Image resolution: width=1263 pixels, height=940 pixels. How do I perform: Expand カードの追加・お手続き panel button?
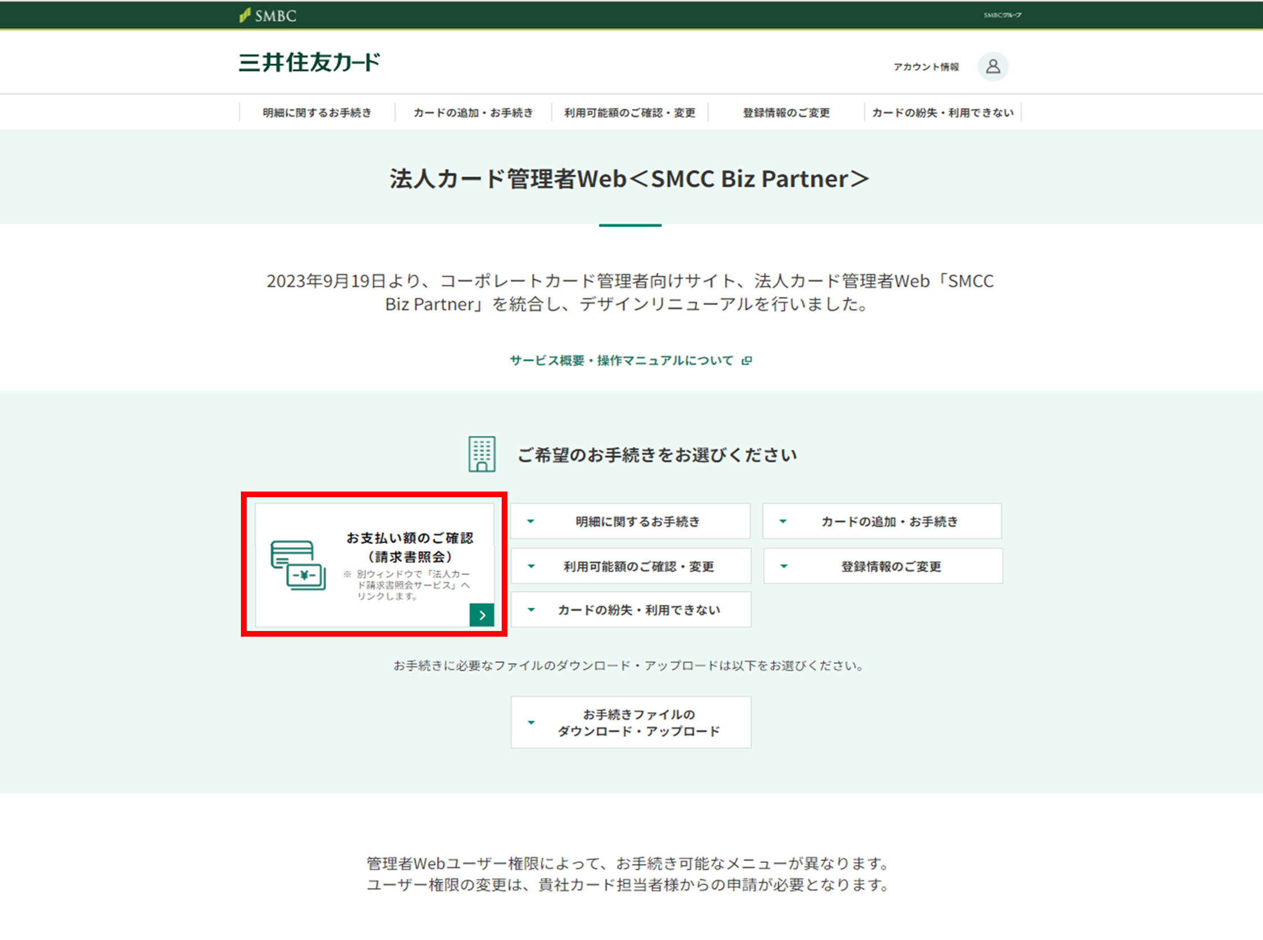(x=882, y=520)
